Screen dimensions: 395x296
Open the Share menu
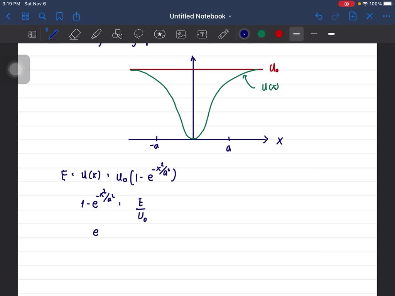click(x=76, y=16)
